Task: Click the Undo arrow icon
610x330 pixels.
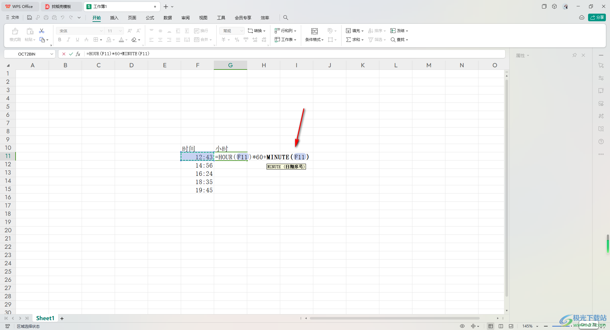Action: 63,17
